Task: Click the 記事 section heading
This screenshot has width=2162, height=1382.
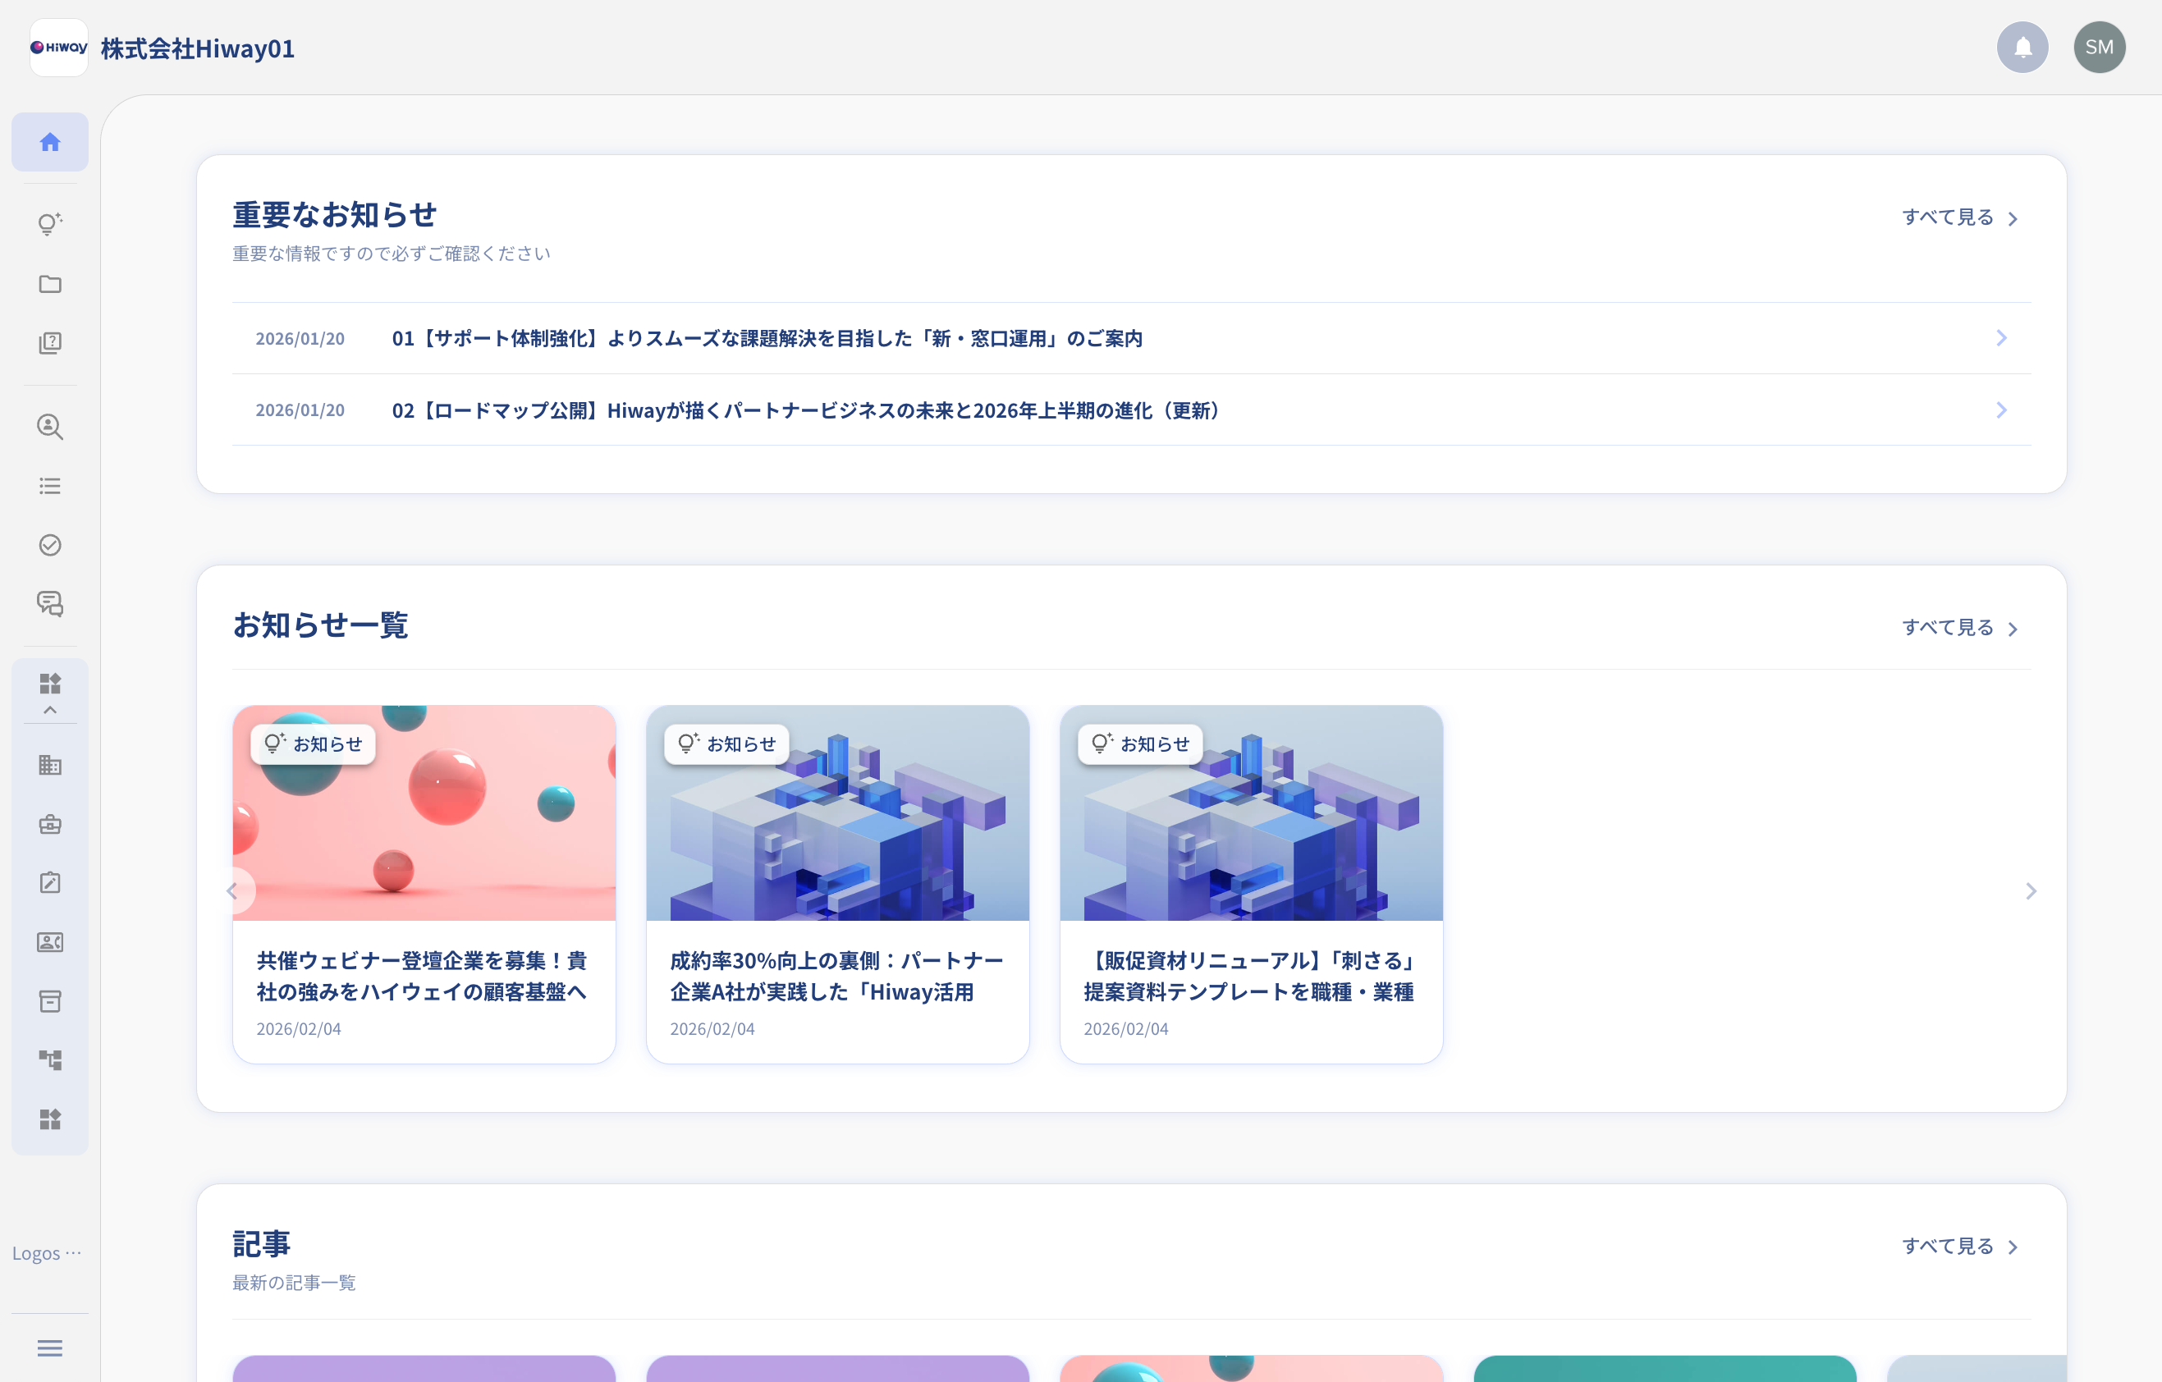Action: [x=262, y=1244]
